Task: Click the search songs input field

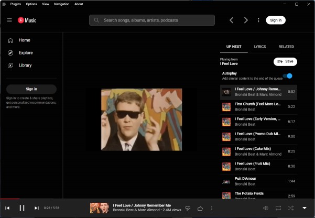Action: pos(152,20)
